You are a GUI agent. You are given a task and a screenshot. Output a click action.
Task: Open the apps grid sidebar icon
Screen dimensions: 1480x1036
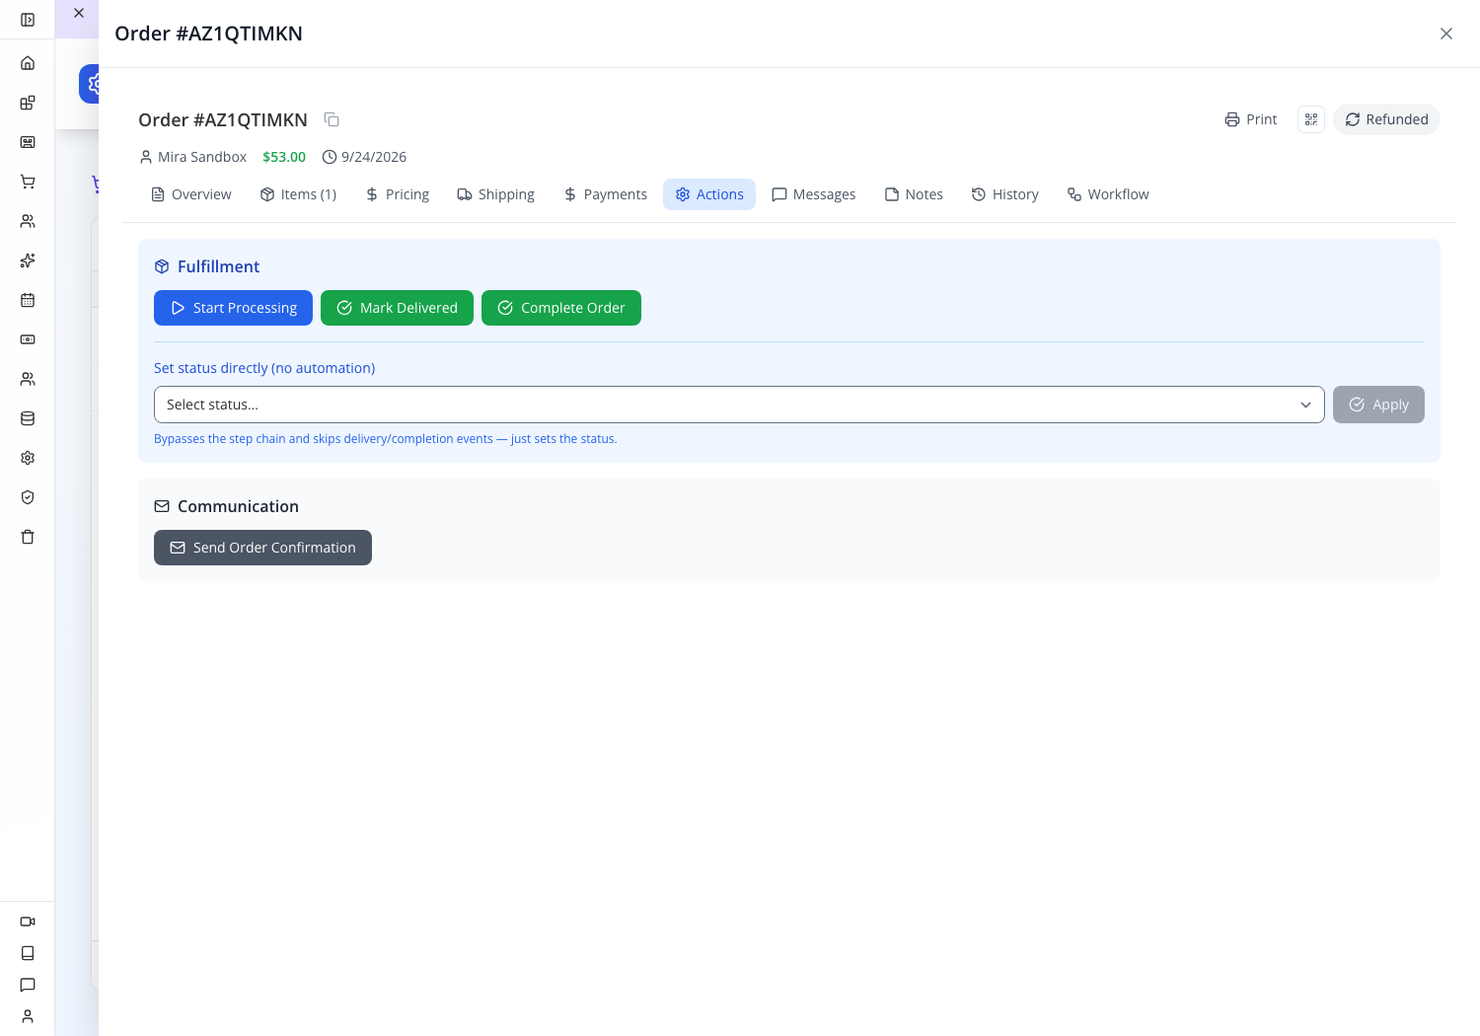click(x=28, y=103)
